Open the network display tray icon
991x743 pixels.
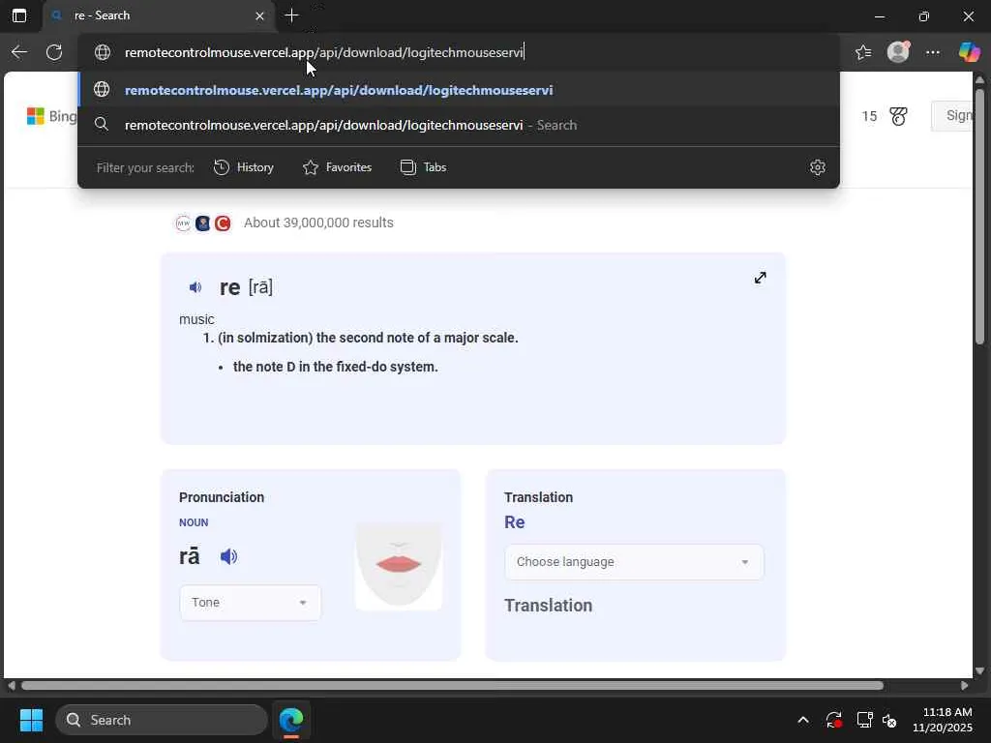[864, 720]
